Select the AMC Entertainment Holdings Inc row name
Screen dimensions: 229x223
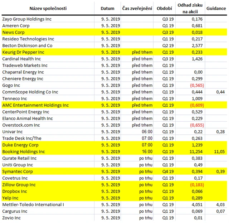[35, 105]
